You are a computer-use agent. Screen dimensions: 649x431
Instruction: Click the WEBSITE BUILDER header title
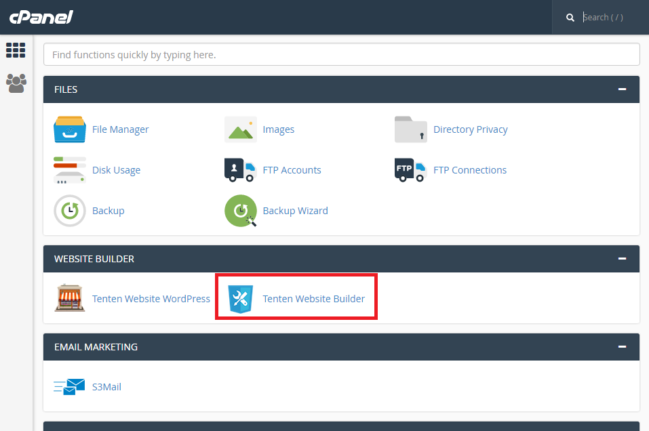point(94,258)
